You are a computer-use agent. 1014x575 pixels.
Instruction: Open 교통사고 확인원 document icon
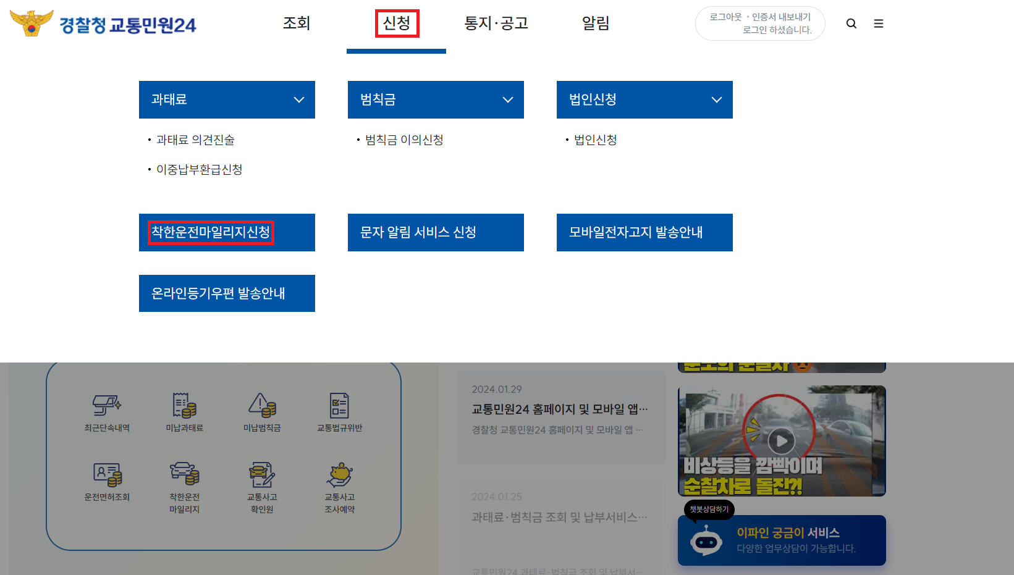point(262,475)
